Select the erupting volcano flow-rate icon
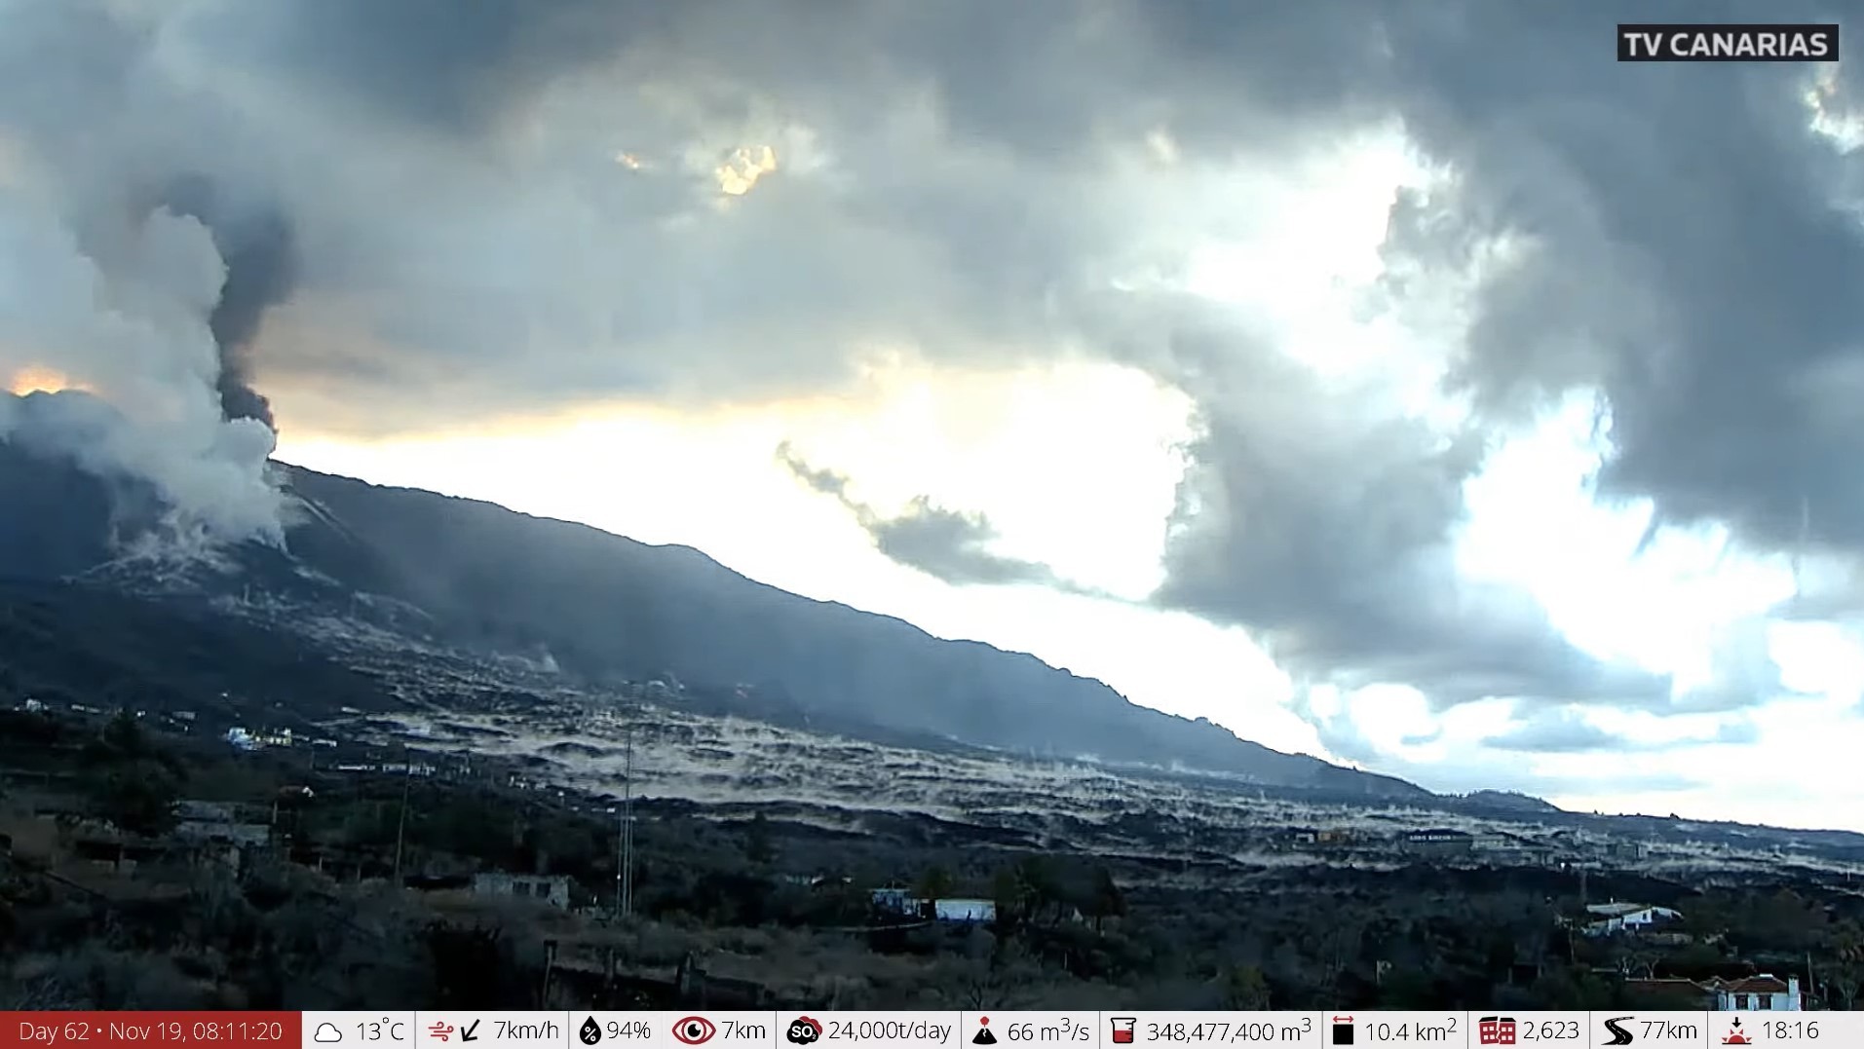This screenshot has height=1049, width=1864. coord(985,1031)
